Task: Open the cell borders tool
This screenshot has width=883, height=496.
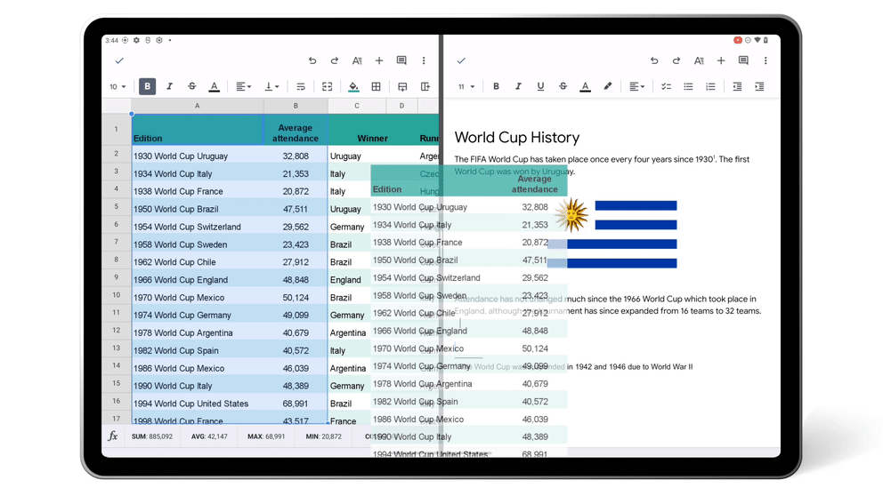Action: 377,86
